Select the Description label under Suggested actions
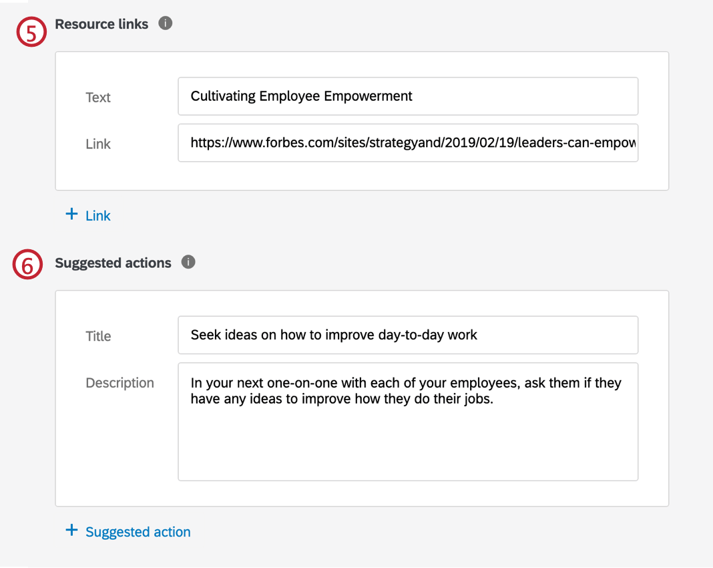Viewport: 713px width, 568px height. pos(120,383)
